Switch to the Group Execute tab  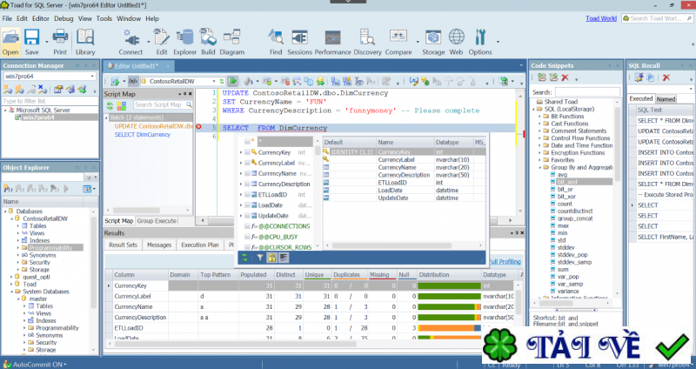pyautogui.click(x=157, y=221)
